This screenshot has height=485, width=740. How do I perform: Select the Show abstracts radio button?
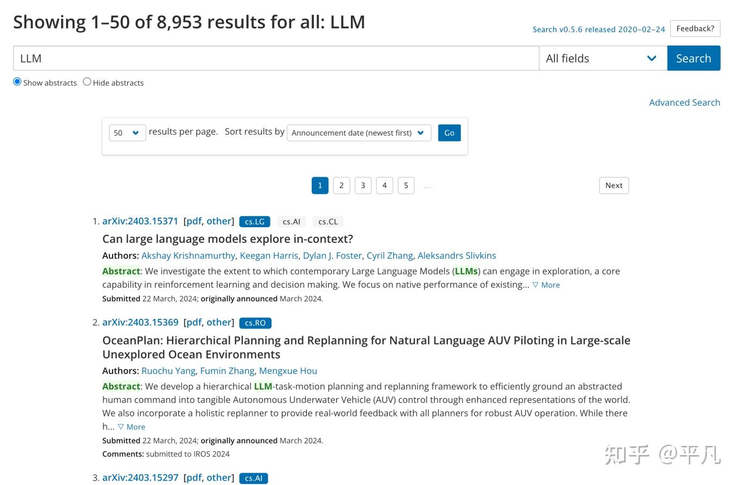(x=17, y=82)
